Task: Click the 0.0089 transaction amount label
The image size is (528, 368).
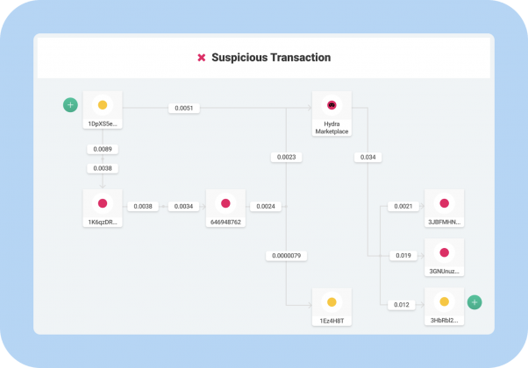Action: (x=103, y=149)
